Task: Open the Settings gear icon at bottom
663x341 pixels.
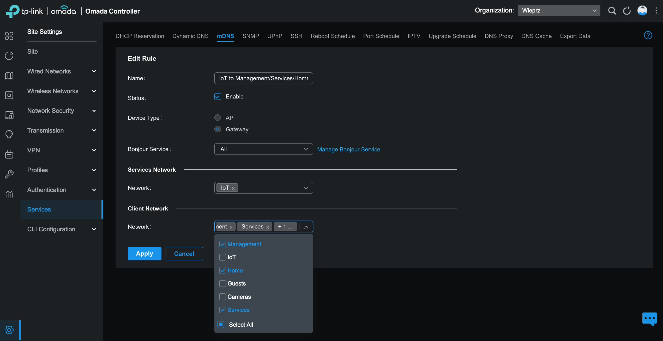Action: pos(9,330)
